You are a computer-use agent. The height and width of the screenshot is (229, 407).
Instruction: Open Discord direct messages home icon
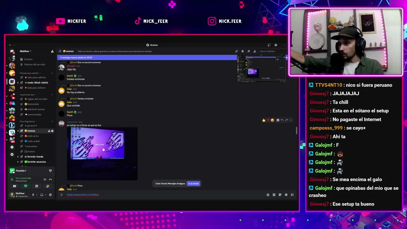pos(12,51)
